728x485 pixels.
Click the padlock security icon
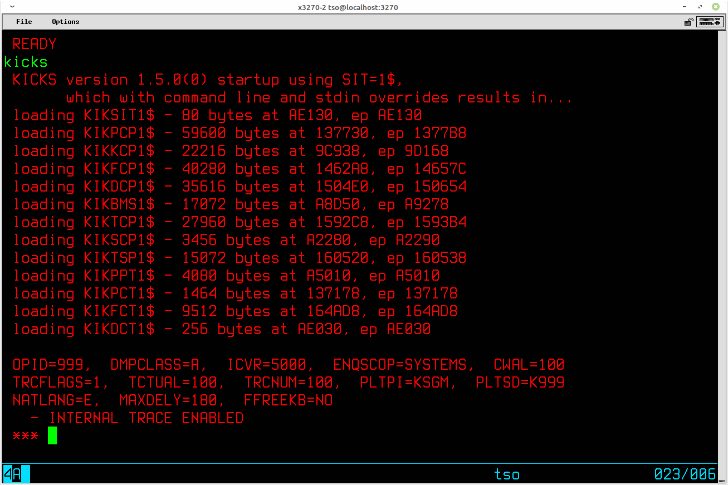(x=689, y=22)
